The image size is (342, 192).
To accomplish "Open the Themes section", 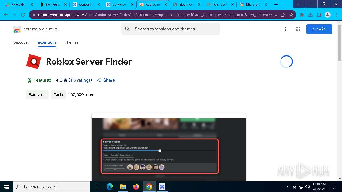I will 72,42.
